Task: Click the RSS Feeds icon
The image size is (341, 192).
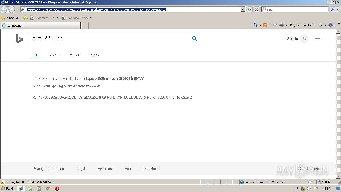Action: click(265, 25)
